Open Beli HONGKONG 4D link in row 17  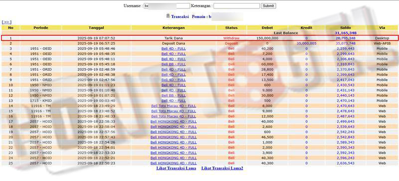click(x=174, y=122)
